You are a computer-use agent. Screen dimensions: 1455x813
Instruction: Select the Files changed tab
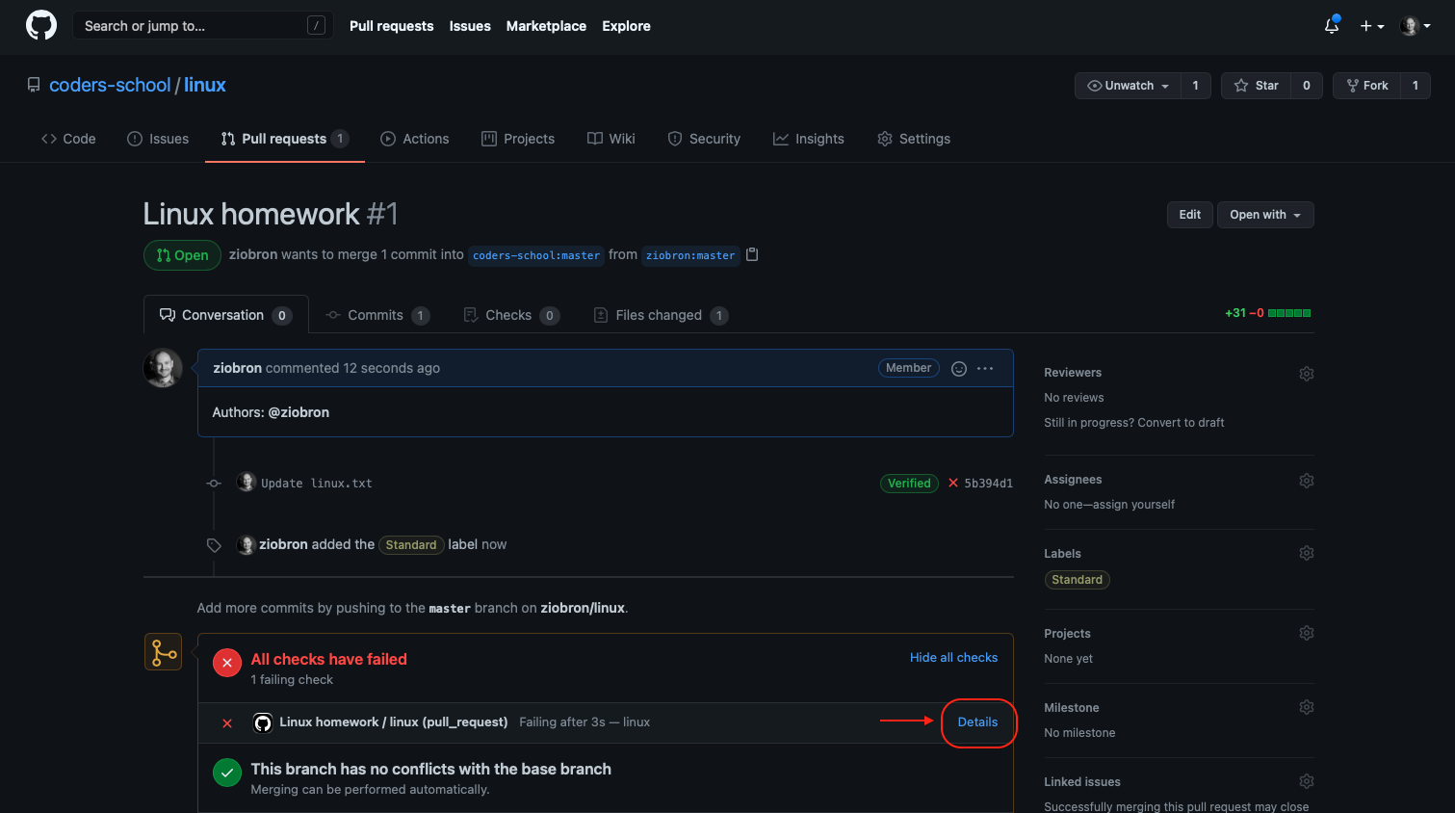click(661, 315)
